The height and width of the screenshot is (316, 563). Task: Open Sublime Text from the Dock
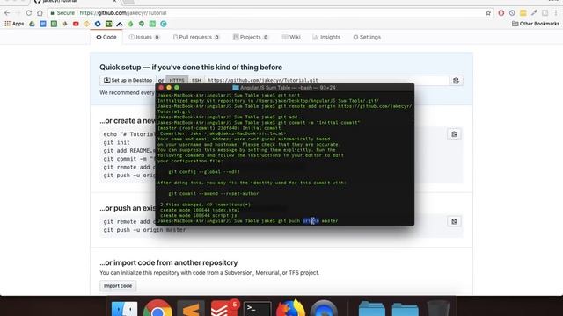point(191,308)
